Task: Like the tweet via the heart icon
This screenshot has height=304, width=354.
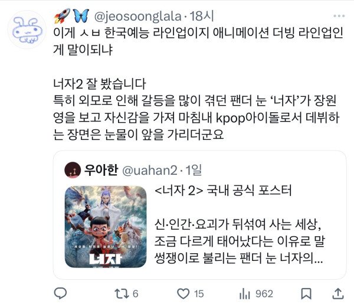Action: coord(183,293)
